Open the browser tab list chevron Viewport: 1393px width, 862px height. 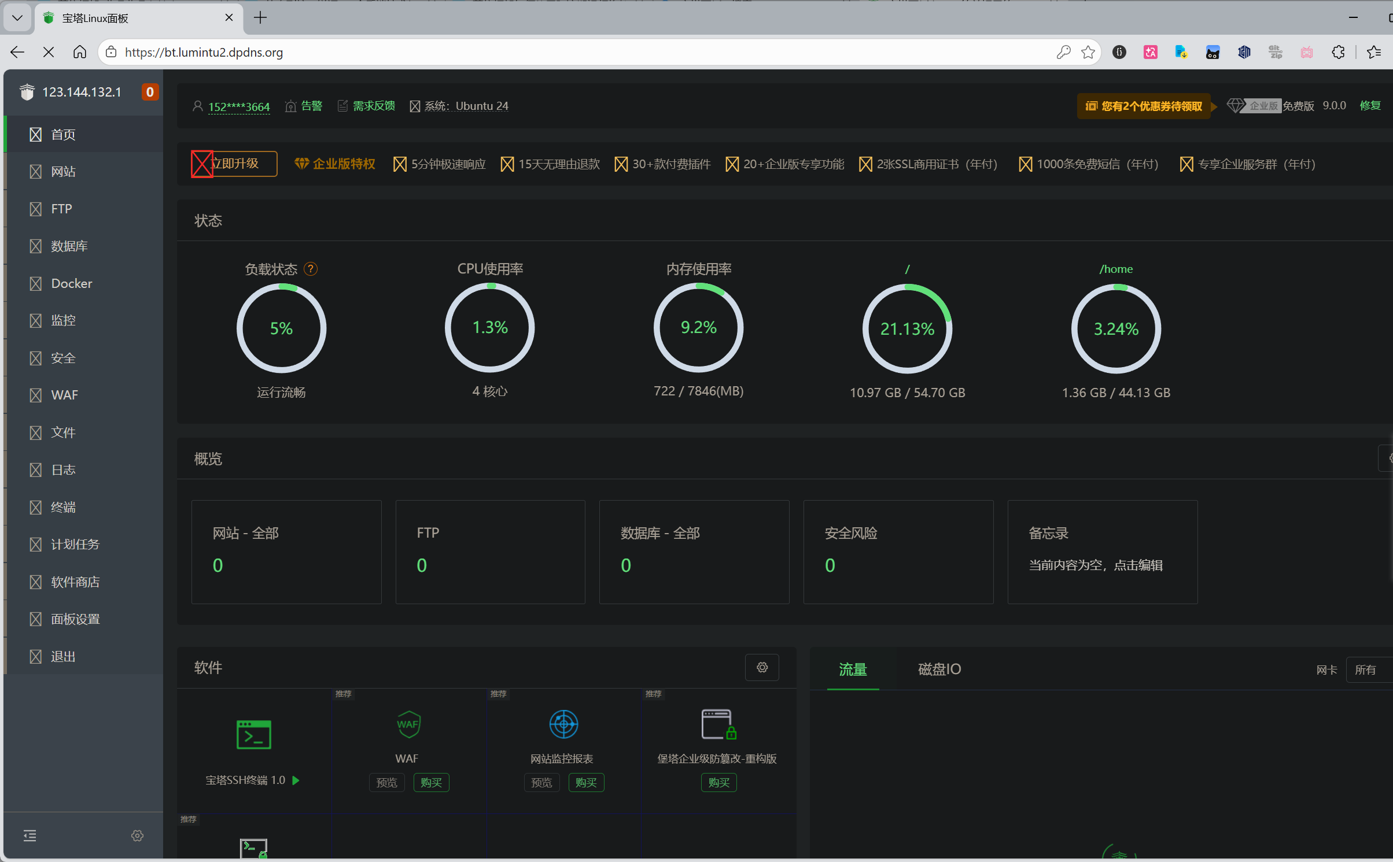(x=17, y=18)
